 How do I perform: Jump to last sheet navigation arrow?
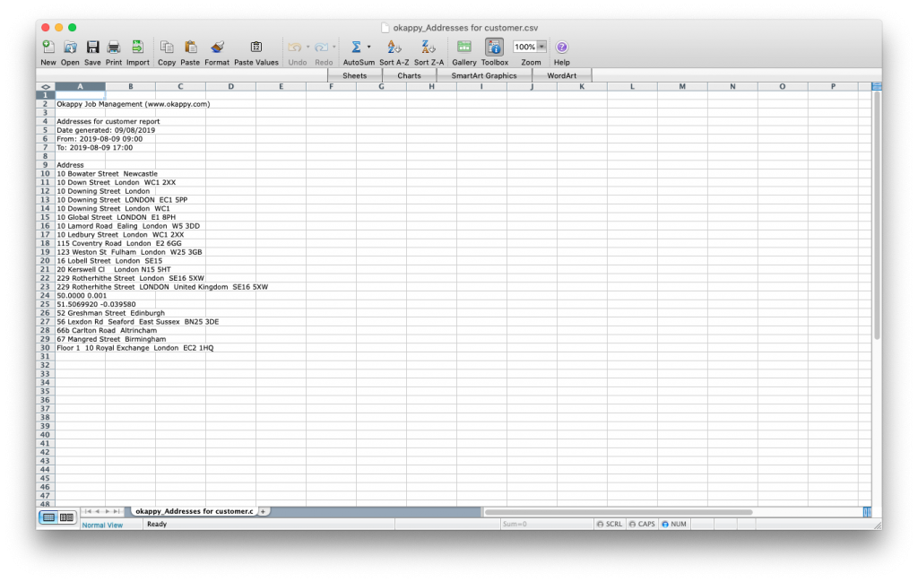[x=117, y=511]
